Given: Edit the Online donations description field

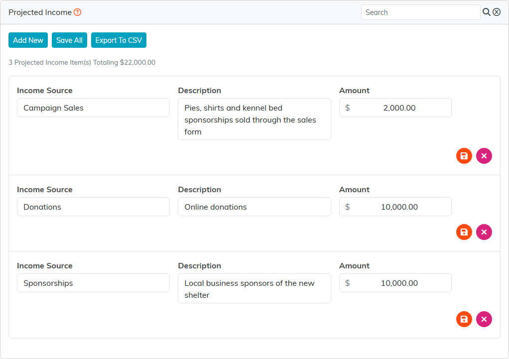Looking at the screenshot, I should tap(254, 207).
